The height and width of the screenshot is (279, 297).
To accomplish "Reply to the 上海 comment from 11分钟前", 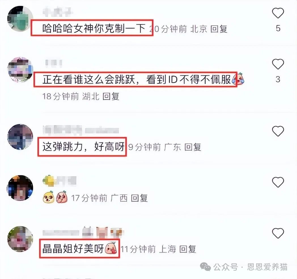I will [188, 249].
